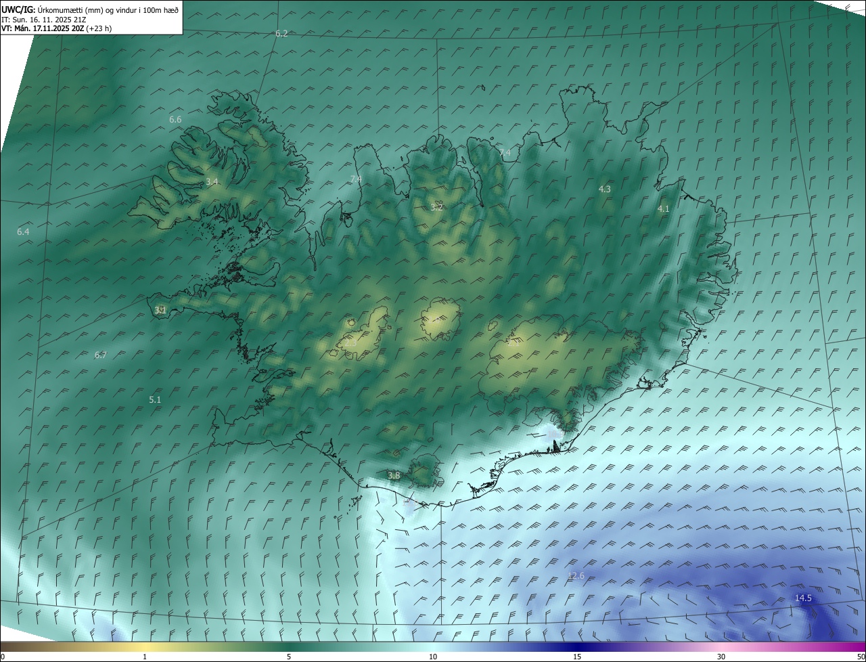Click the 30 tick on the colour scale

coord(721,657)
